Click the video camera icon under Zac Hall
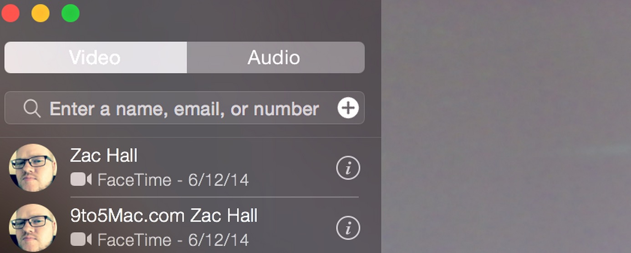631x253 pixels. coord(81,180)
